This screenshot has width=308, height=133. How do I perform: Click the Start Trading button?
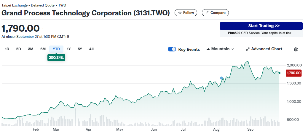(x=261, y=26)
